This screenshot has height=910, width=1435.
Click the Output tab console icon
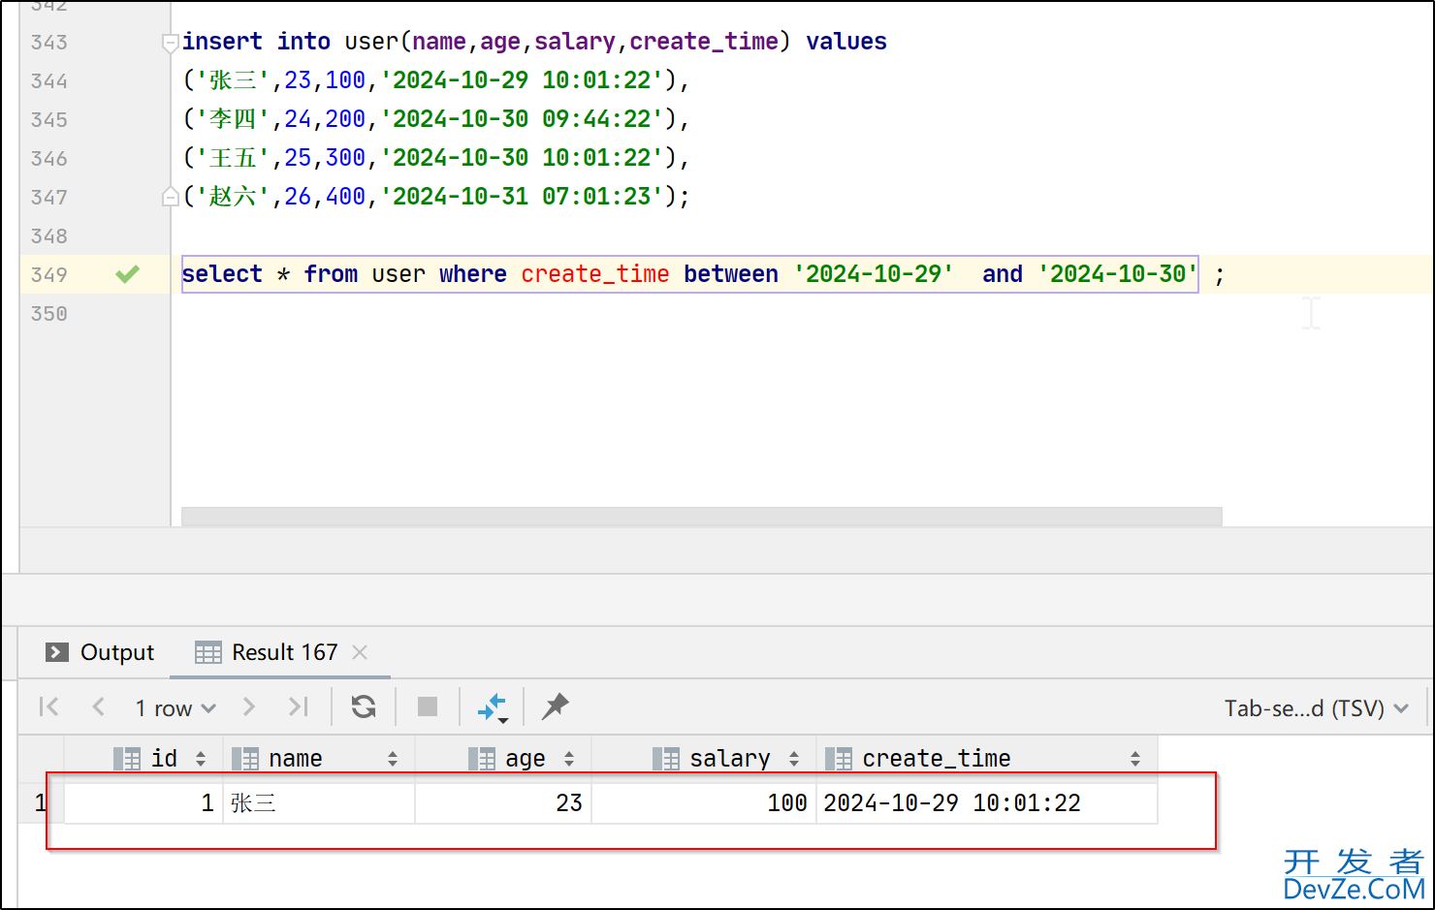pyautogui.click(x=57, y=652)
